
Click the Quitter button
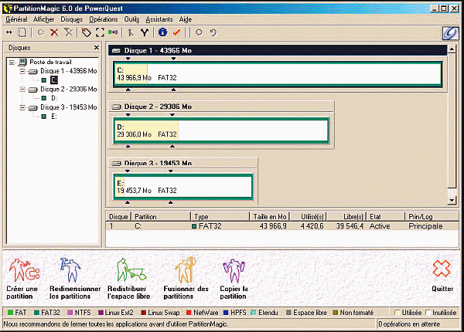pos(442,277)
